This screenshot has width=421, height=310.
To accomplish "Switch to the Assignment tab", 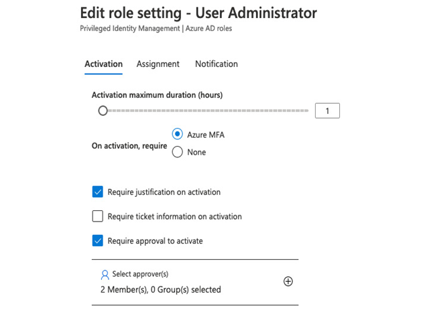I will tap(158, 64).
